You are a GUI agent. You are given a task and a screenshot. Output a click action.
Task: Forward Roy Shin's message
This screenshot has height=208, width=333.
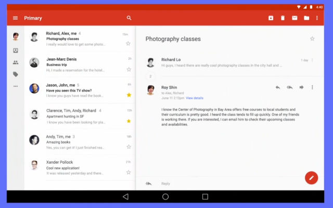pos(301,87)
